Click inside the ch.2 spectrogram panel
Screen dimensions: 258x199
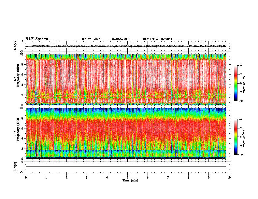(126, 133)
